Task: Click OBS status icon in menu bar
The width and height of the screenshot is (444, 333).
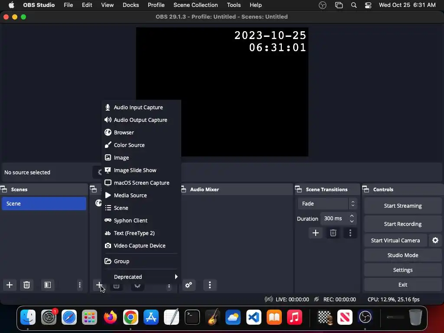Action: pyautogui.click(x=323, y=5)
